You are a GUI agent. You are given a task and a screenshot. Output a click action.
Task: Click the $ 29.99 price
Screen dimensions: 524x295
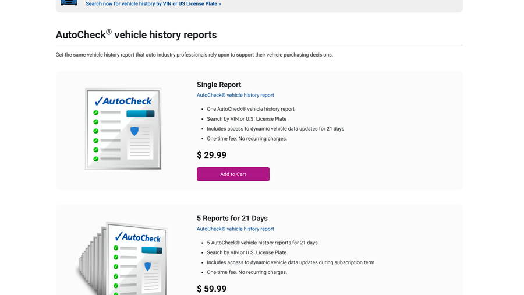click(211, 155)
